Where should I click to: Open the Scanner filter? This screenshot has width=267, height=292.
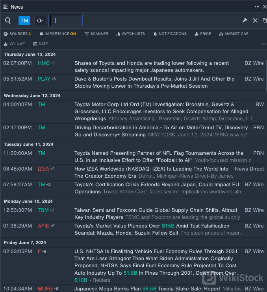pos(96,34)
